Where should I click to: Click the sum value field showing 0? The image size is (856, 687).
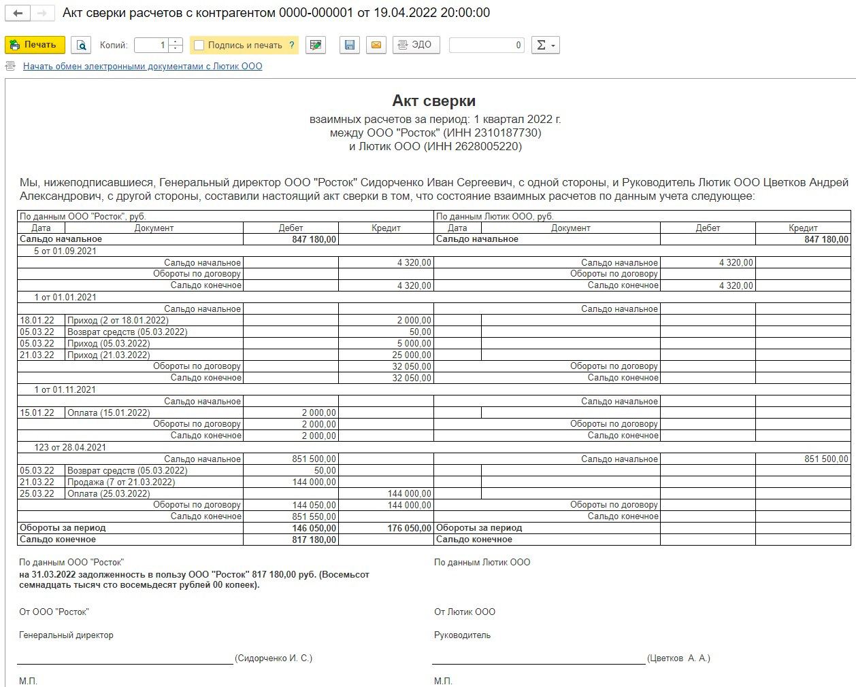(486, 46)
